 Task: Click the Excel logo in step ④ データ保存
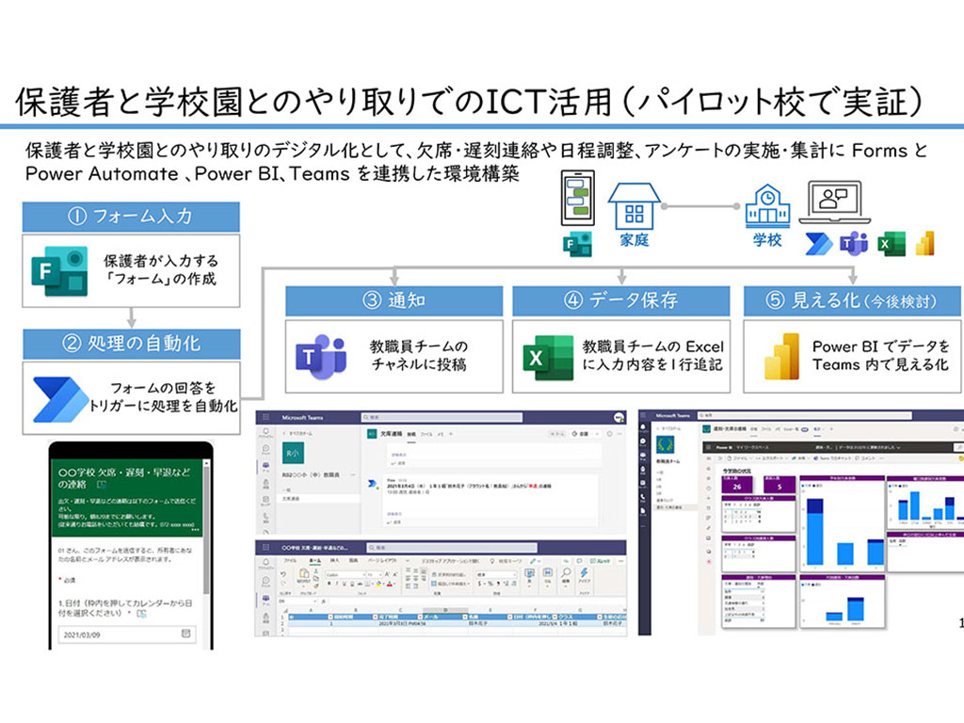[548, 358]
